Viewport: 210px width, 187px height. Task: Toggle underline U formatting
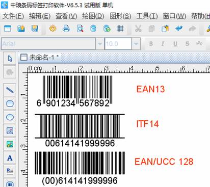175,44
